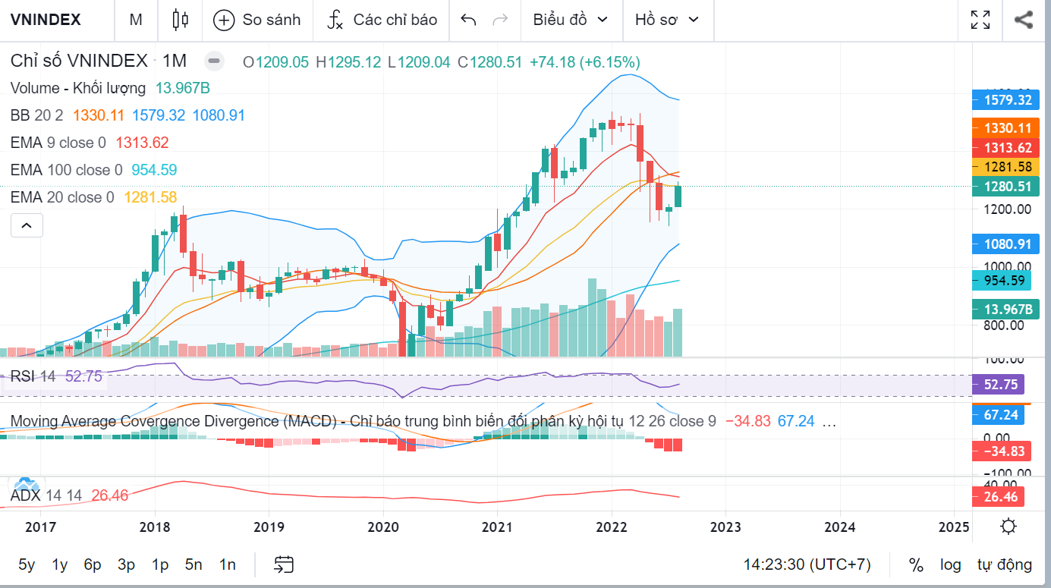Select the Volume - Khối lượng legend
1051x588 pixels.
coord(78,88)
